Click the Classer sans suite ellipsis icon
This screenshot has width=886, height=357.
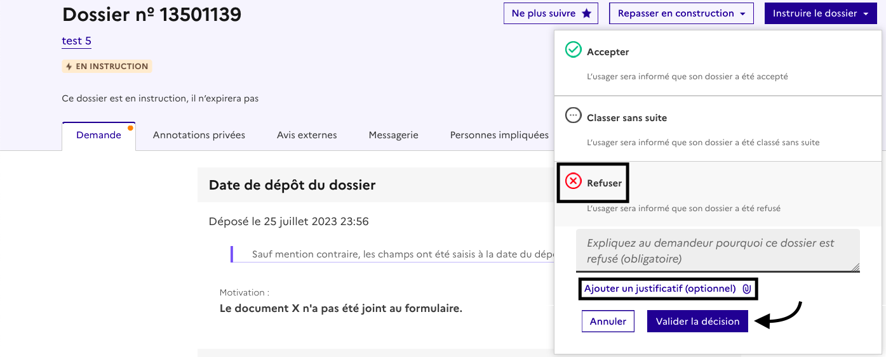574,116
